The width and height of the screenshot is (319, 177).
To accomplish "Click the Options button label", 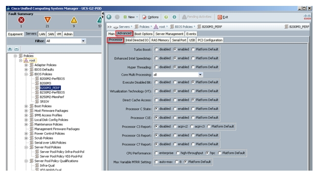I will [x=153, y=17].
